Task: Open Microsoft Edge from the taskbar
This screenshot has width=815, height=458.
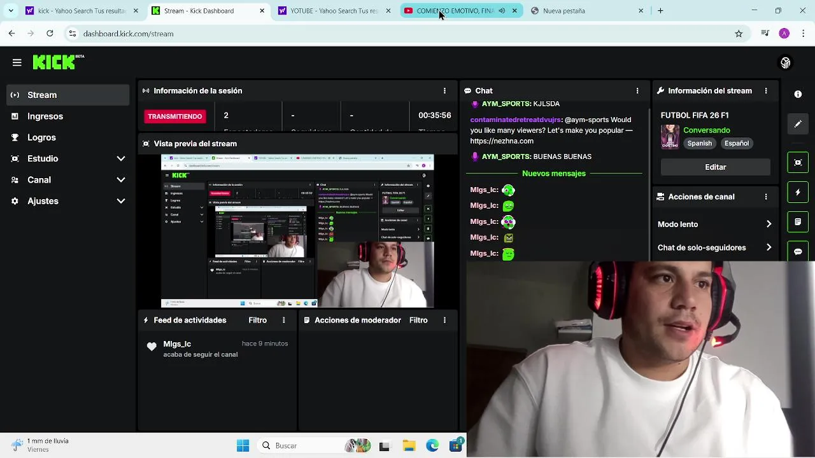Action: (x=432, y=446)
